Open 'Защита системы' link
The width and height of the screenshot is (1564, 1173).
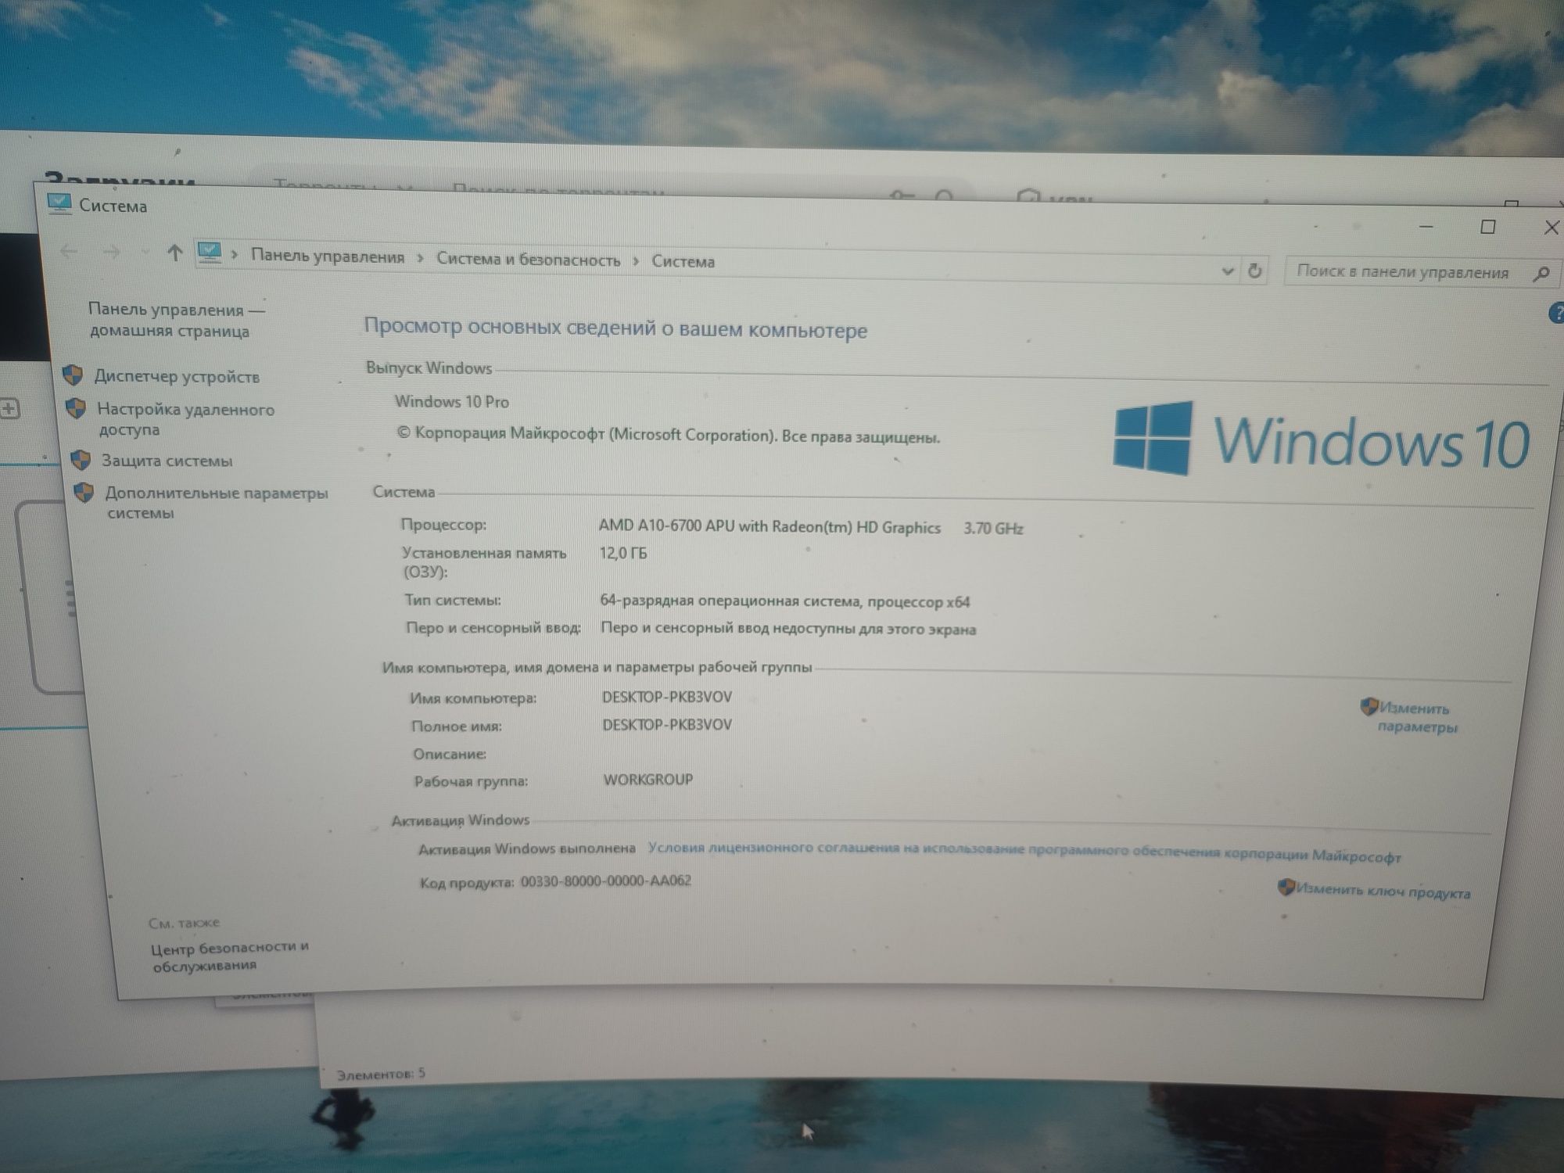point(167,461)
